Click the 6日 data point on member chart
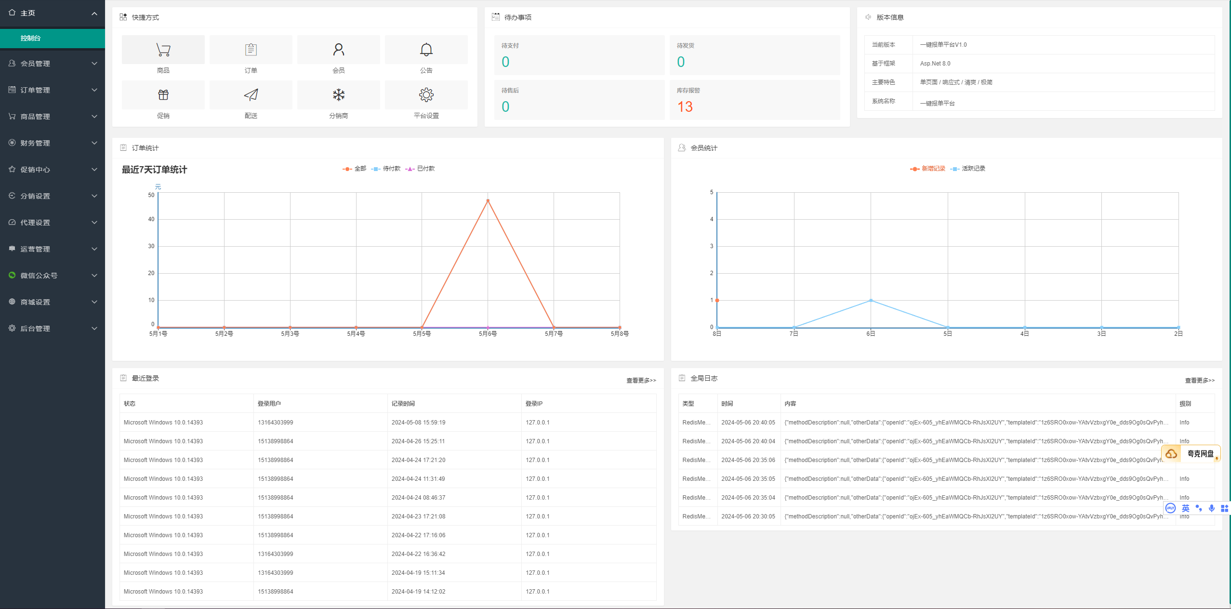 point(871,300)
